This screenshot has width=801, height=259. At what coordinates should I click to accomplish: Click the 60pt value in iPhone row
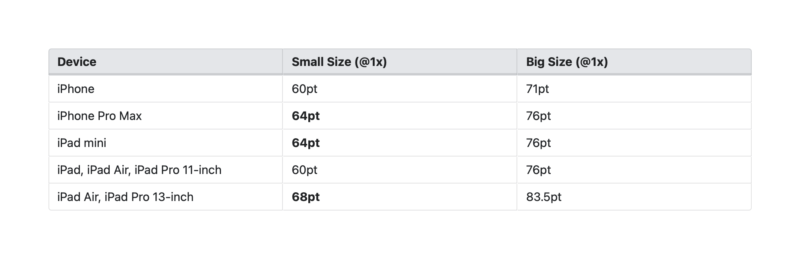(x=304, y=89)
